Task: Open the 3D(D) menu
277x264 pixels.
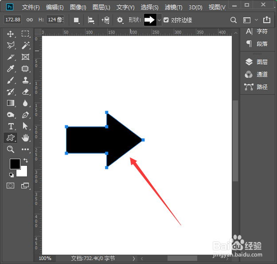Action: [x=195, y=7]
